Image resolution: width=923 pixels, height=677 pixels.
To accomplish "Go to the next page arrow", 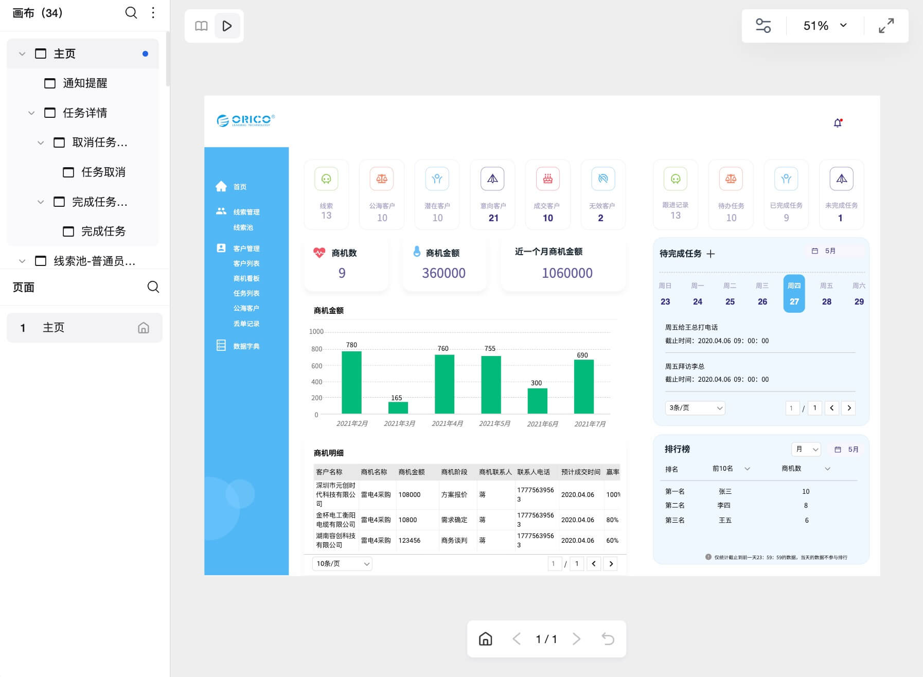I will [576, 639].
